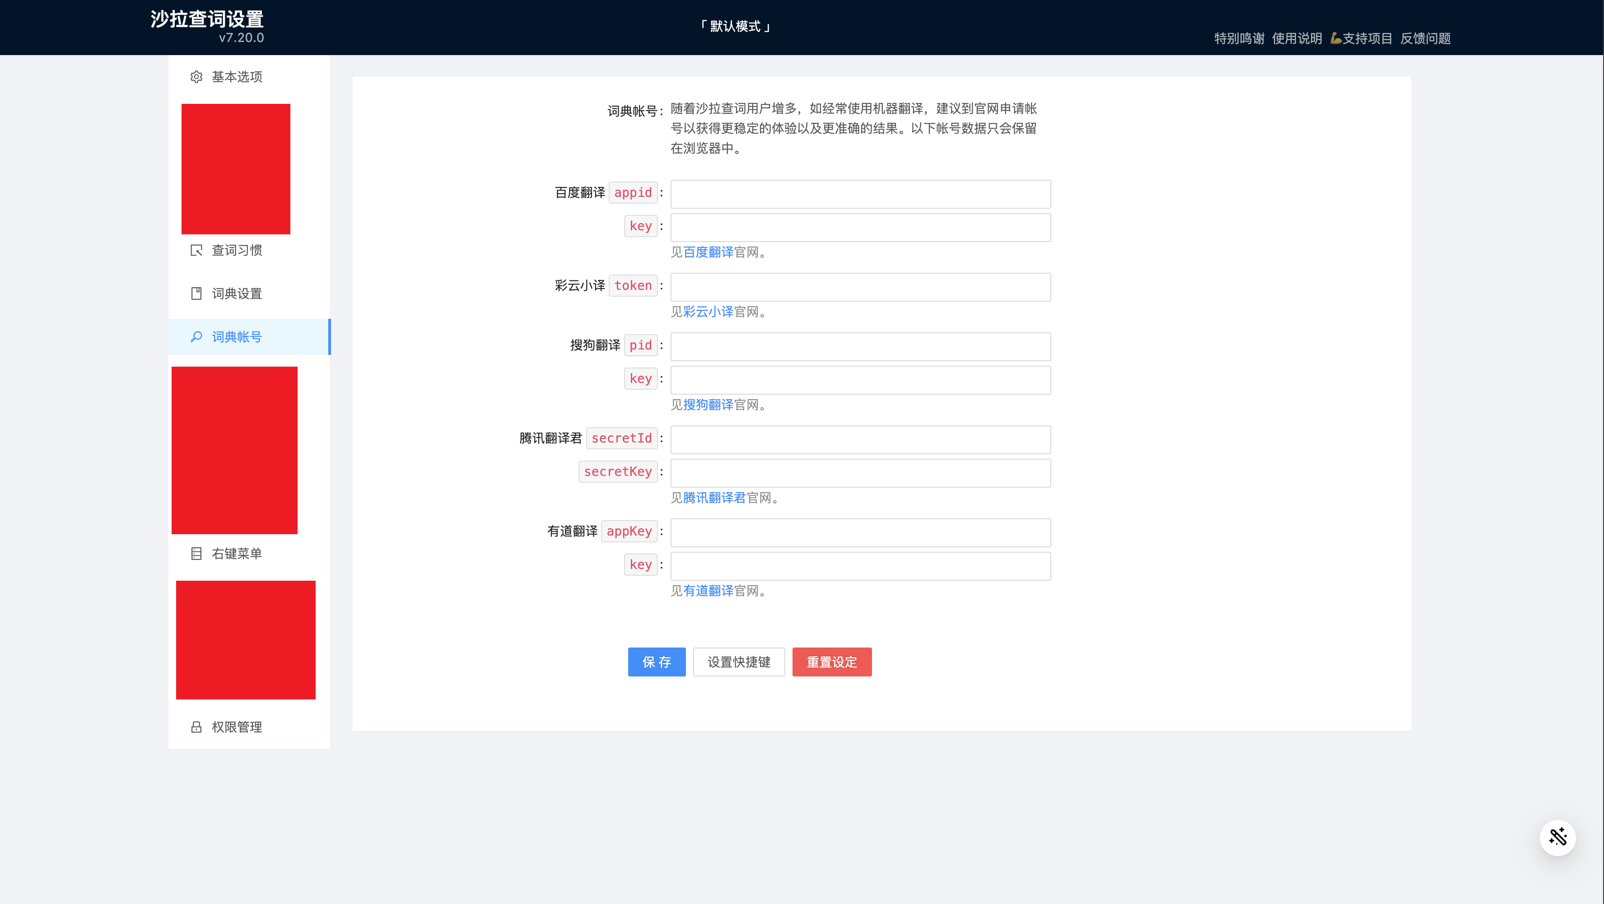Click the lock icon beside 权限管理
The image size is (1604, 904).
pos(196,727)
